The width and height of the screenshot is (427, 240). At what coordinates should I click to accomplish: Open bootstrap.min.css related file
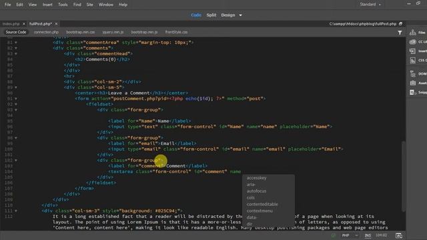tap(80, 32)
